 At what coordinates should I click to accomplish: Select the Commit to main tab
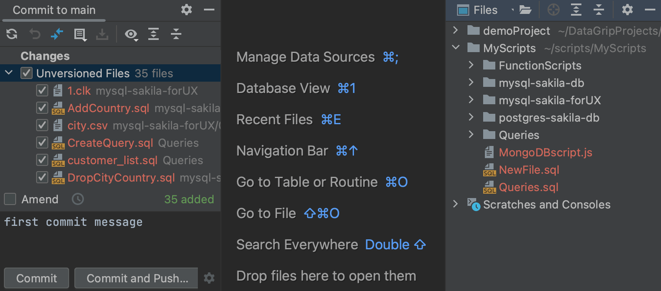pos(54,10)
